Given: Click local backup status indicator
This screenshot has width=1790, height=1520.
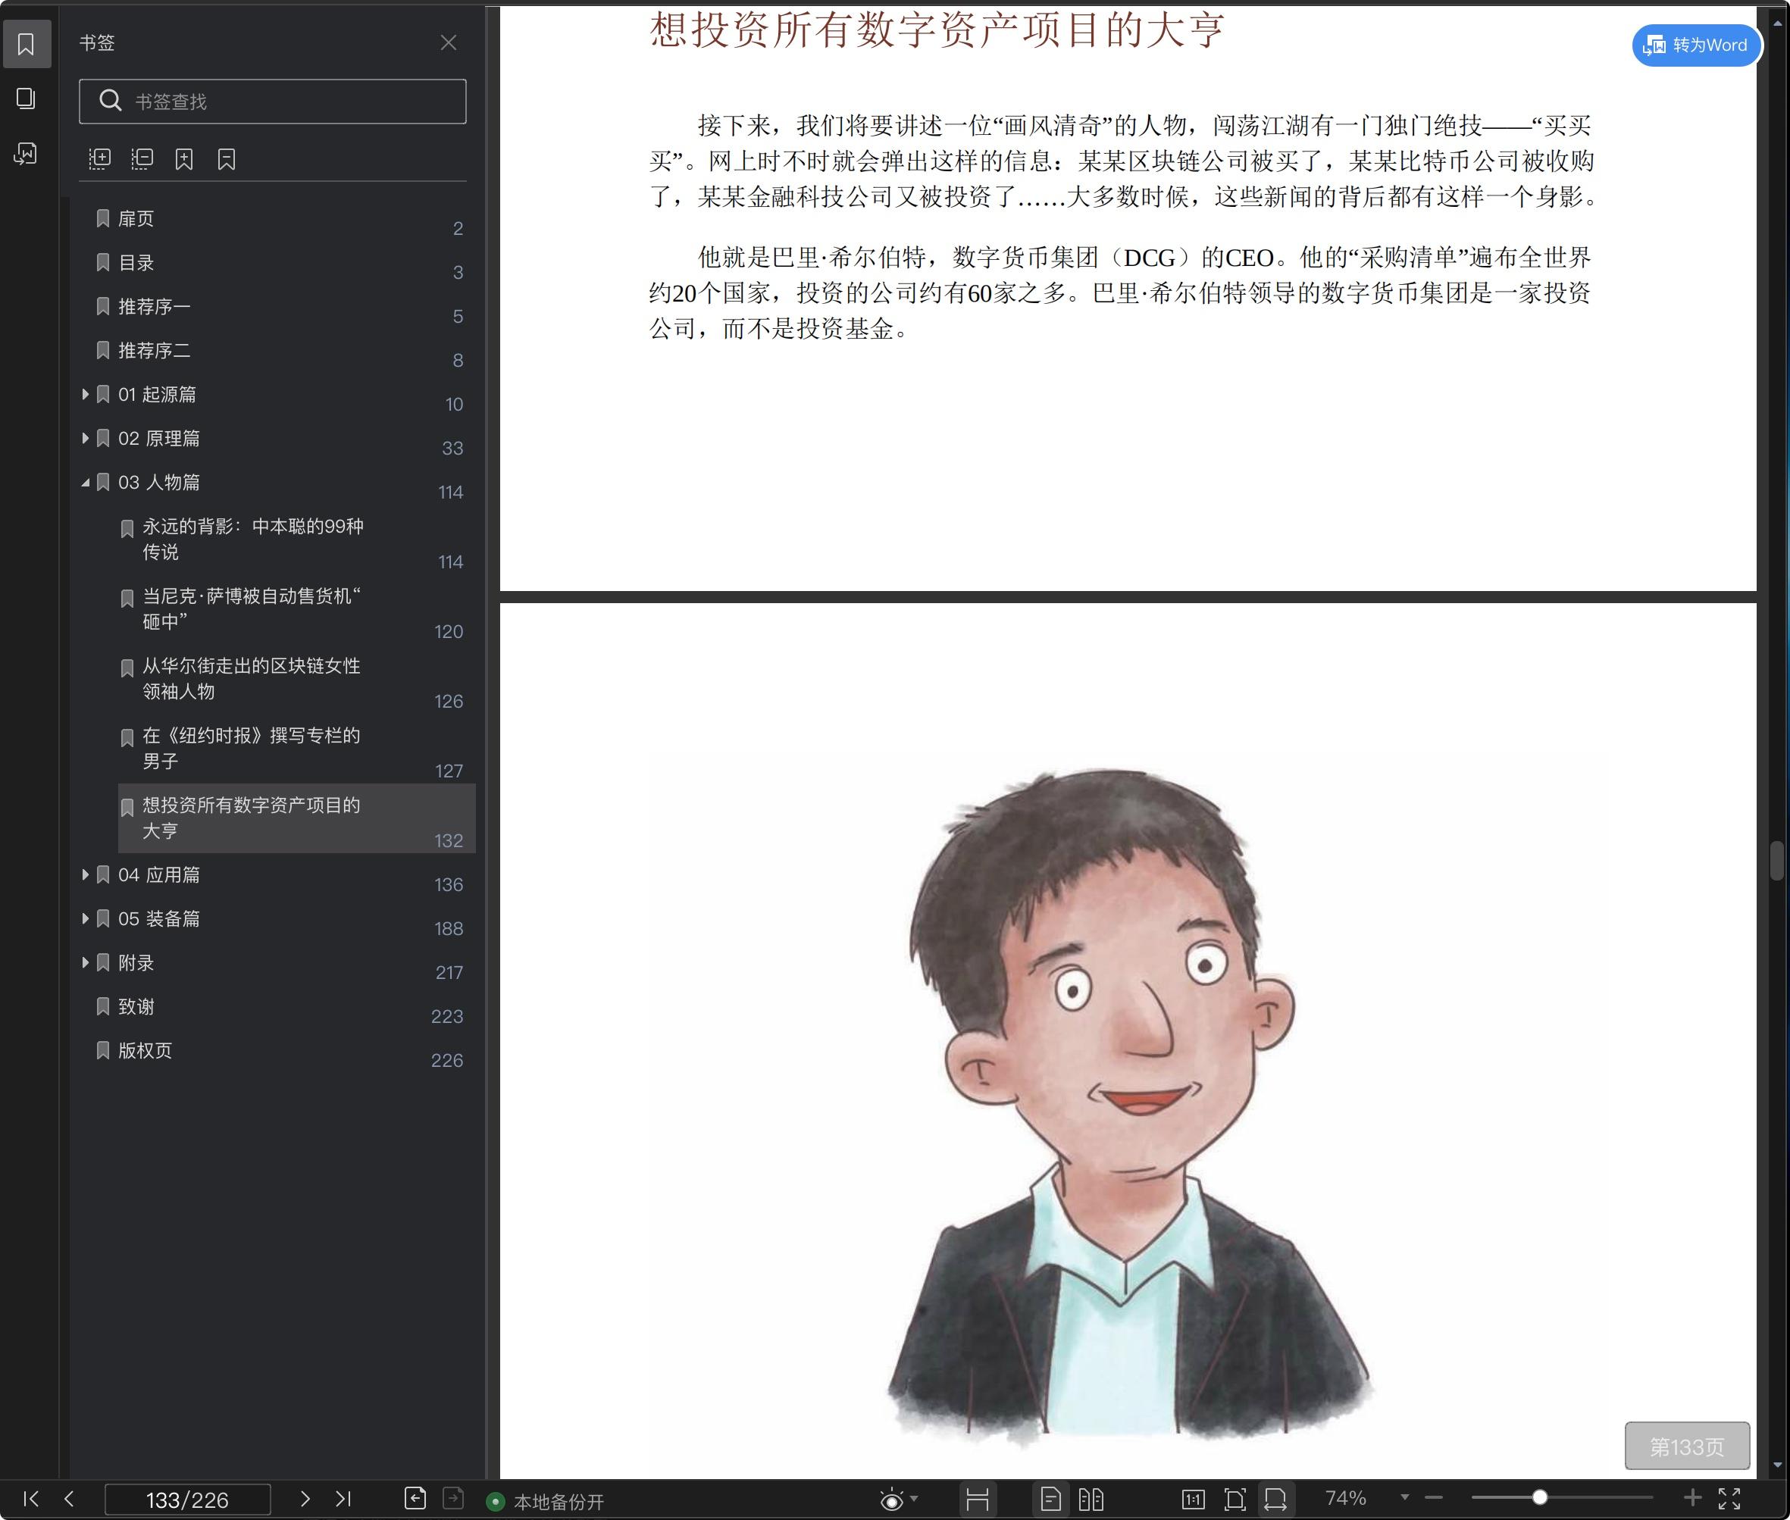Looking at the screenshot, I should click(546, 1501).
